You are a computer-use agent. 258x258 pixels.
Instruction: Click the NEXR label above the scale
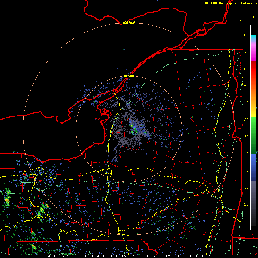point(252,17)
